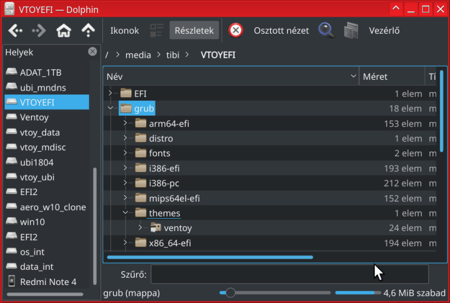Image resolution: width=450 pixels, height=303 pixels.
Task: Open the home folder icon
Action: (64, 30)
